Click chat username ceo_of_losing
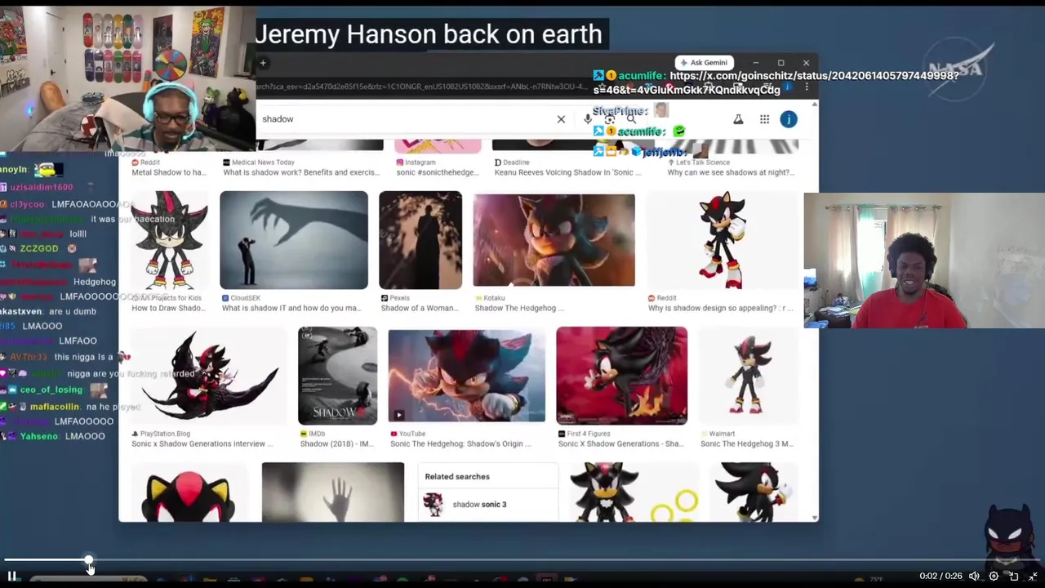This screenshot has width=1045, height=588. pos(51,390)
